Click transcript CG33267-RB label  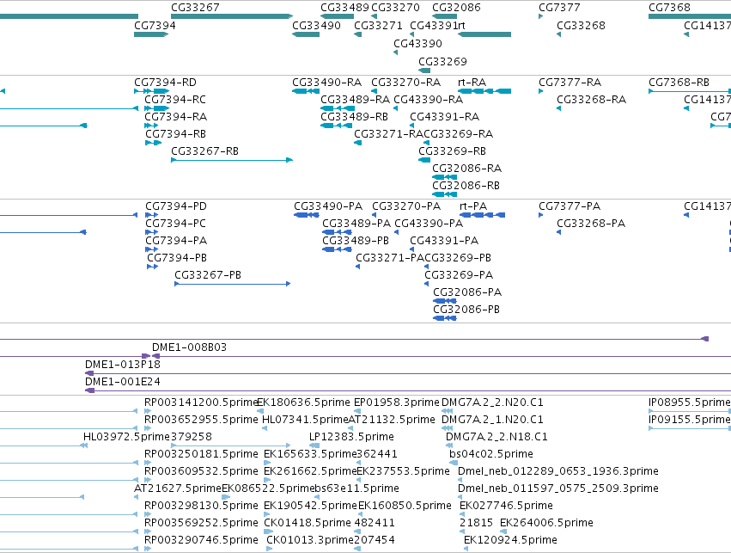click(204, 151)
